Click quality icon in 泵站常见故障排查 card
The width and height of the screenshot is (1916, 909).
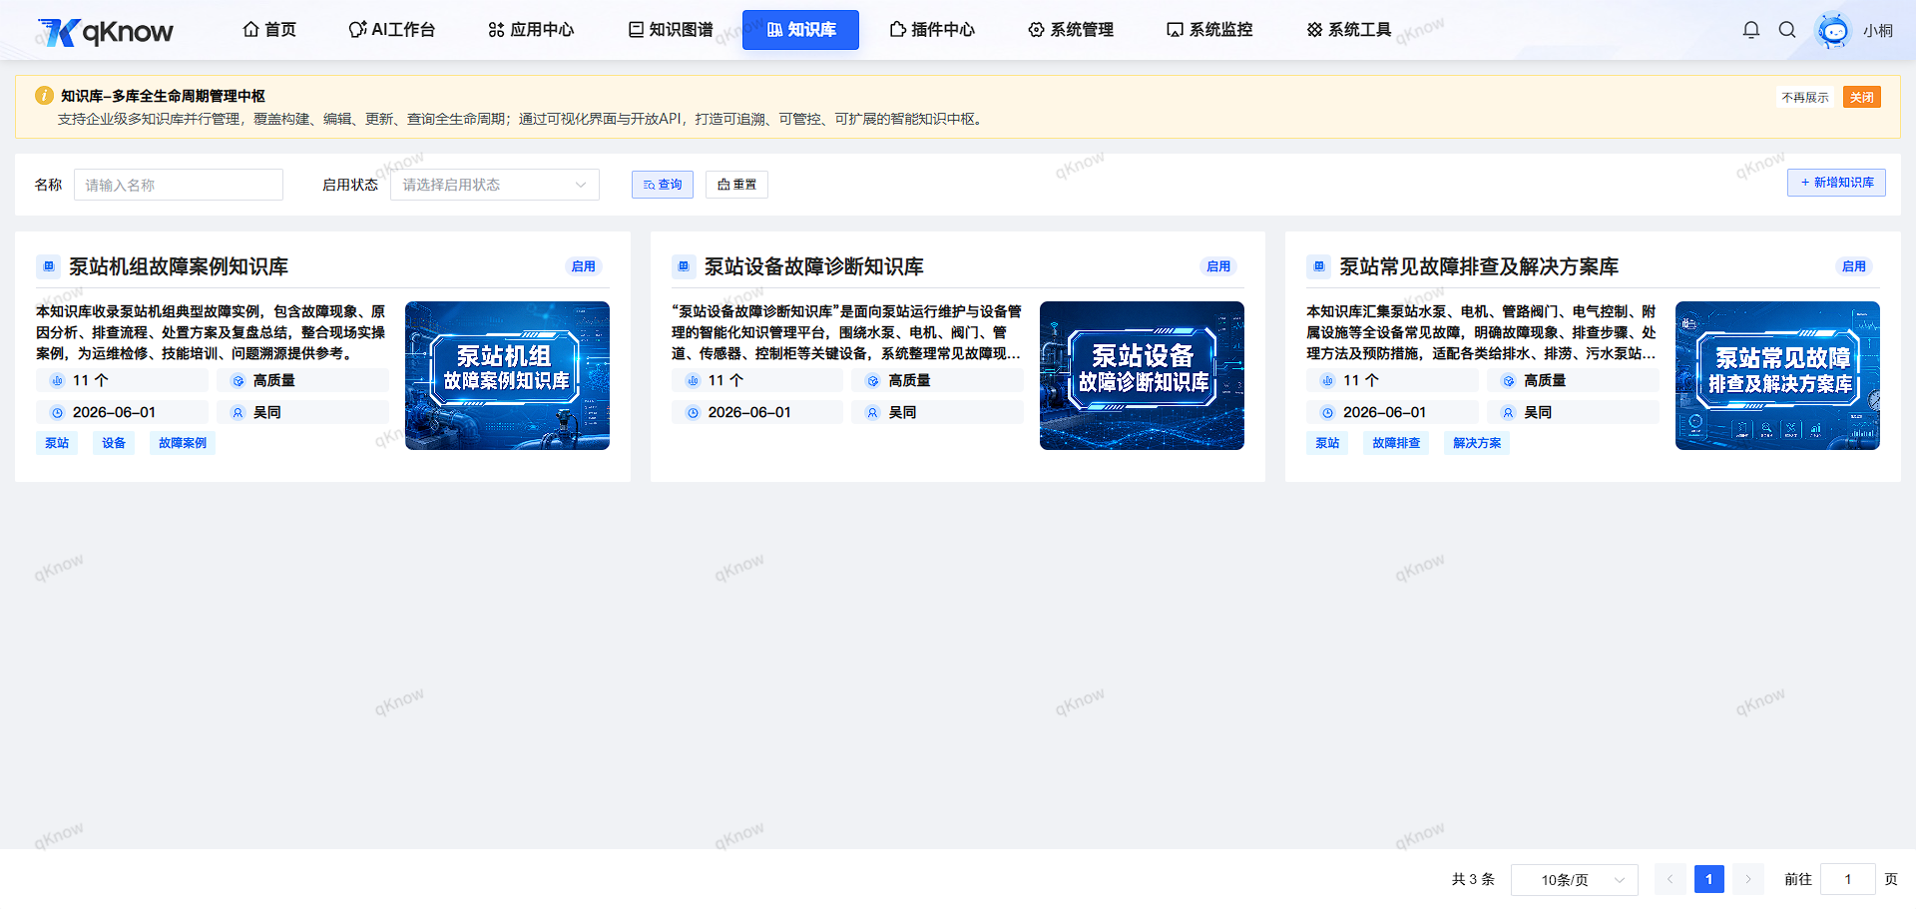(x=1508, y=381)
